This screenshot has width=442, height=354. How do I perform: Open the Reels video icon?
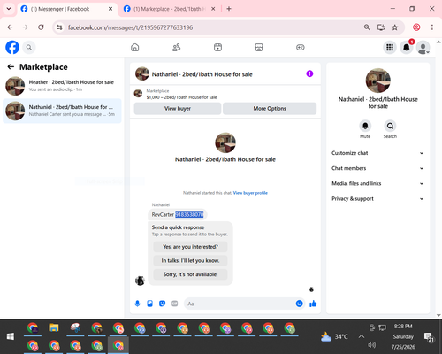[217, 47]
